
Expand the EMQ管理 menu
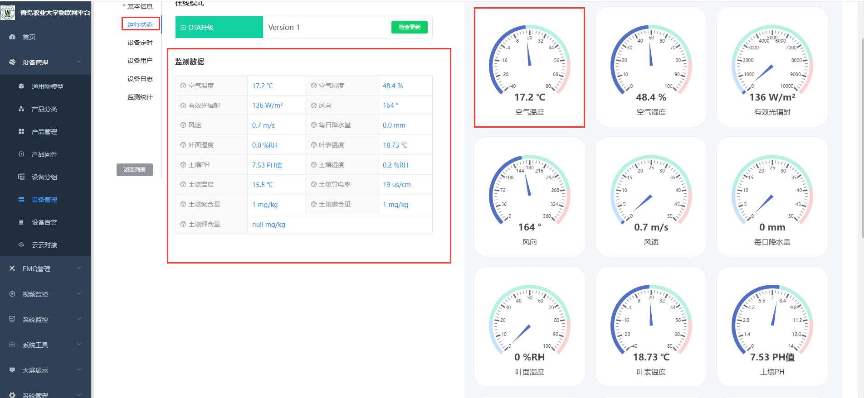(79, 269)
